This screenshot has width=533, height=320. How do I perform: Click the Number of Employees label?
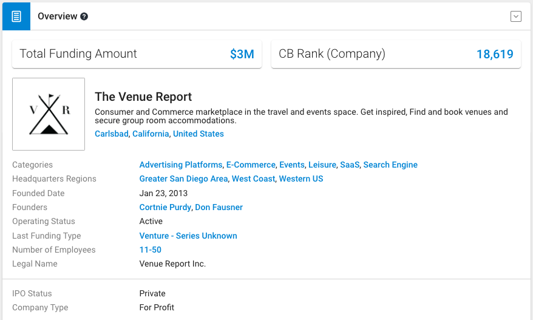click(53, 250)
